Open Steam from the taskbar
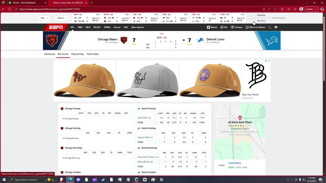Image resolution: width=326 pixels, height=183 pixels. coord(103,180)
